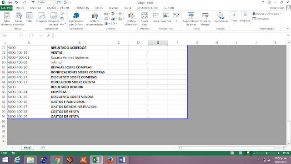291x164 pixels.
Task: Click the insert function fx button
Action: click(x=49, y=36)
